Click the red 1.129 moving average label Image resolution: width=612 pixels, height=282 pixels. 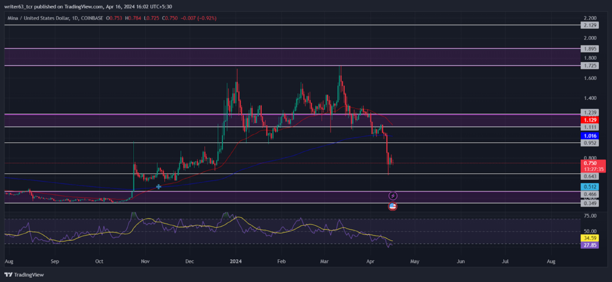[x=589, y=121]
